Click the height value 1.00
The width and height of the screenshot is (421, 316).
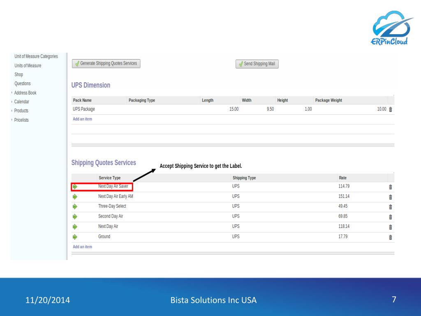click(x=308, y=109)
